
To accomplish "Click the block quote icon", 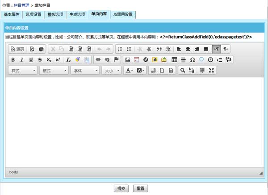I will click(158, 49).
